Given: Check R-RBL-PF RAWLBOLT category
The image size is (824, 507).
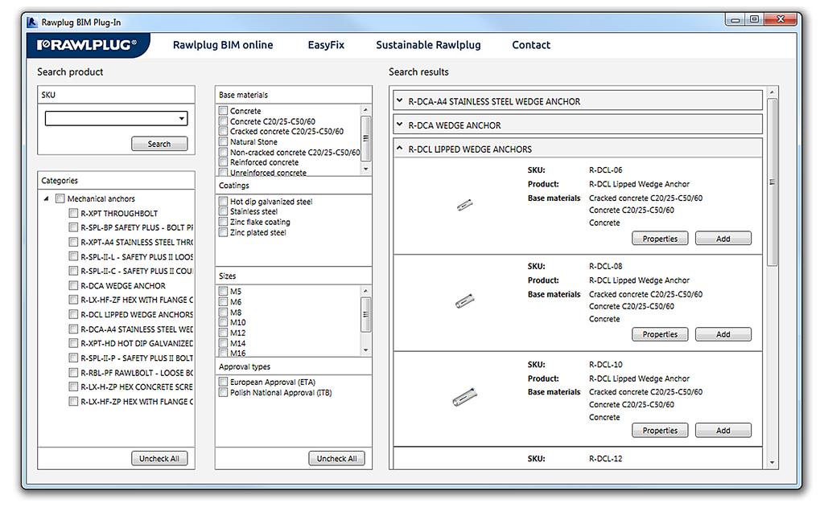Looking at the screenshot, I should pyautogui.click(x=73, y=373).
